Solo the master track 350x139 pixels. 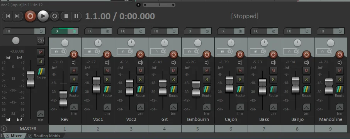tap(41, 61)
